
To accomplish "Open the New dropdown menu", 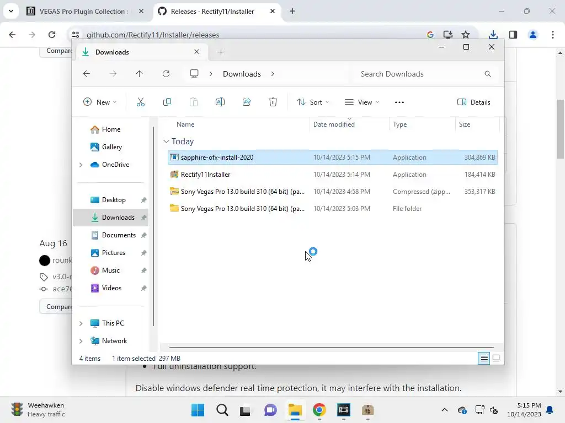I will point(100,102).
